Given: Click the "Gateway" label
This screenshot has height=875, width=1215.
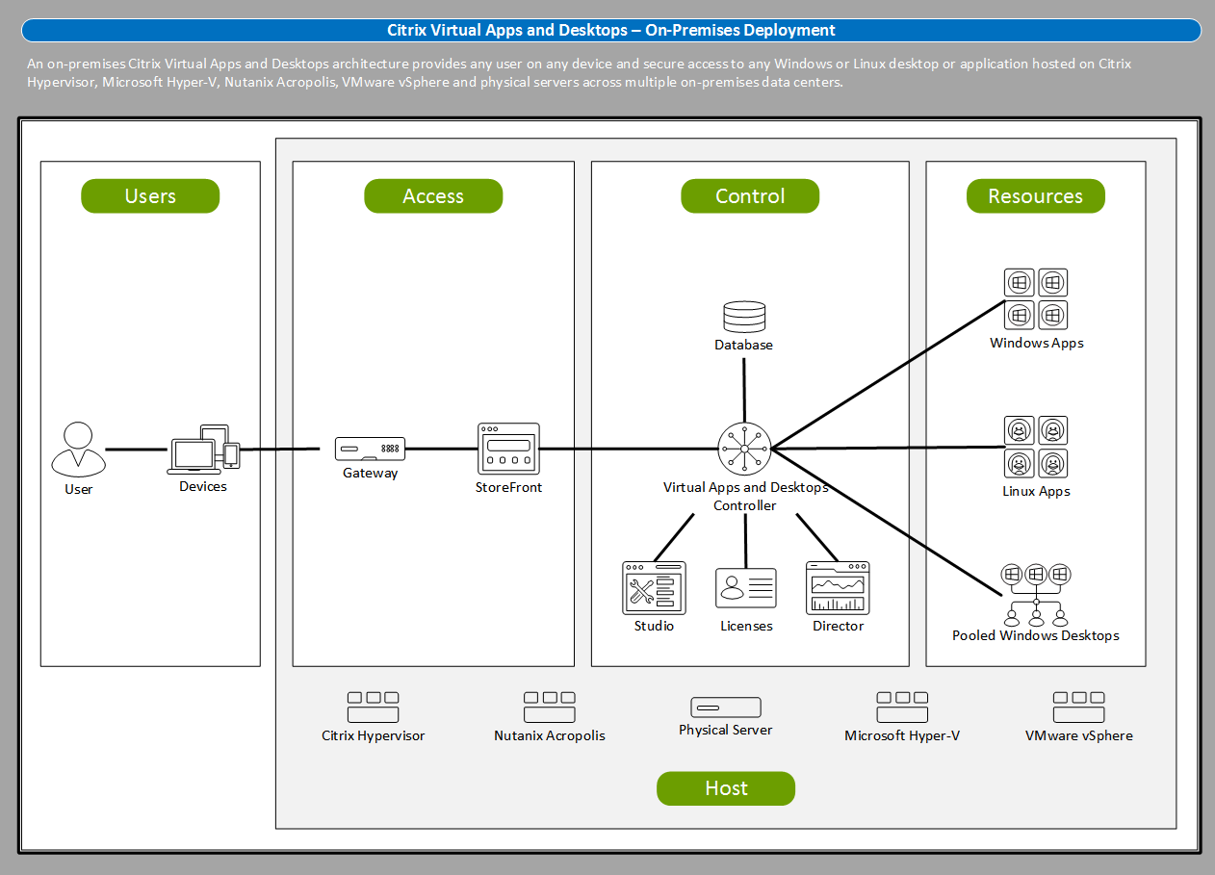Looking at the screenshot, I should click(371, 474).
